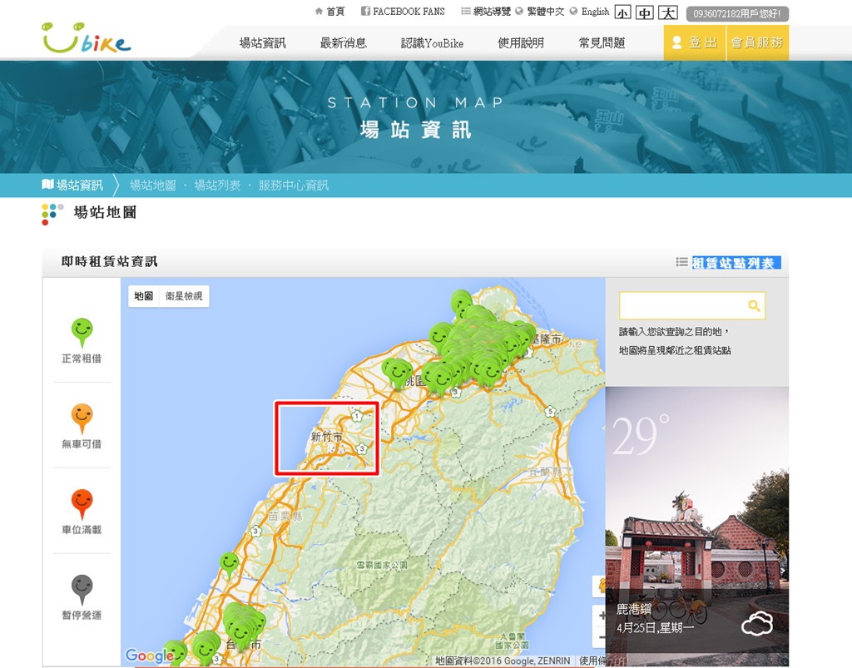The height and width of the screenshot is (668, 852).
Task: Switch map to 衛星檢視 view
Action: point(183,296)
